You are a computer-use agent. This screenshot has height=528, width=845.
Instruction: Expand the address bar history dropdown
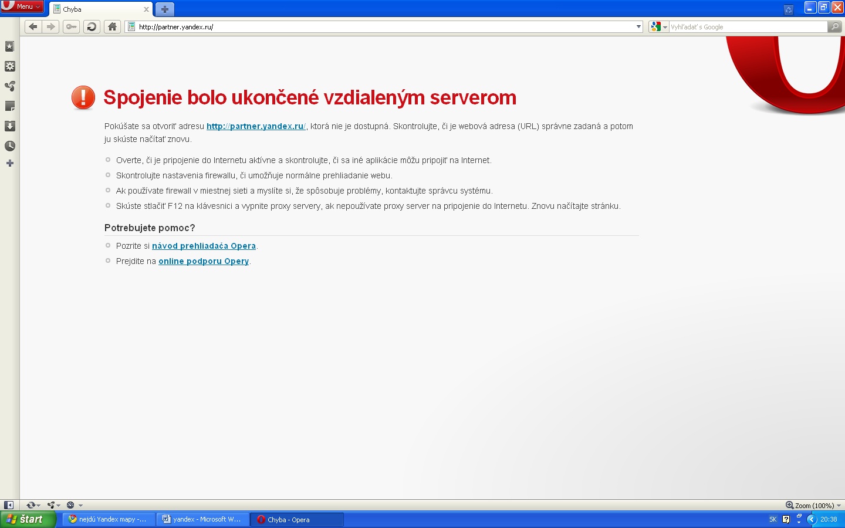pos(638,26)
